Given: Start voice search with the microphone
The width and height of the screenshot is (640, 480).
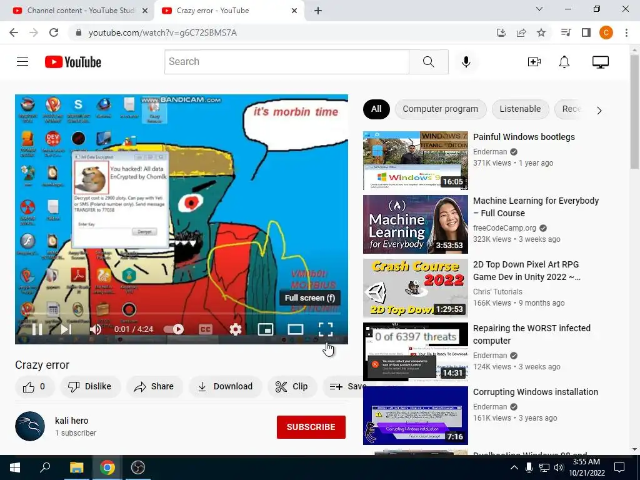Looking at the screenshot, I should pyautogui.click(x=466, y=62).
